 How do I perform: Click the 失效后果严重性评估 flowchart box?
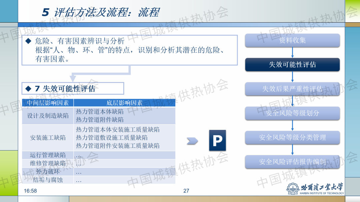pyautogui.click(x=292, y=89)
